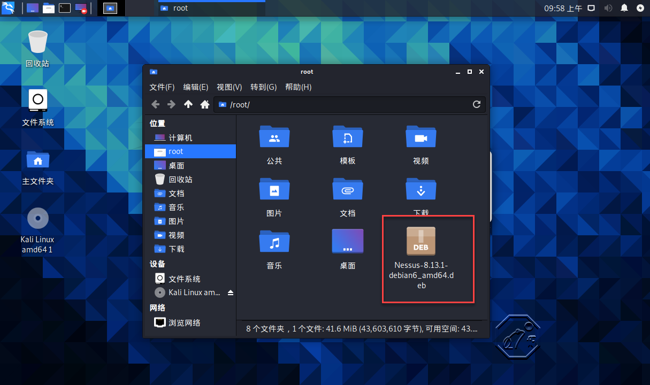Open the 编辑(E) menu
The width and height of the screenshot is (650, 385).
coord(196,87)
